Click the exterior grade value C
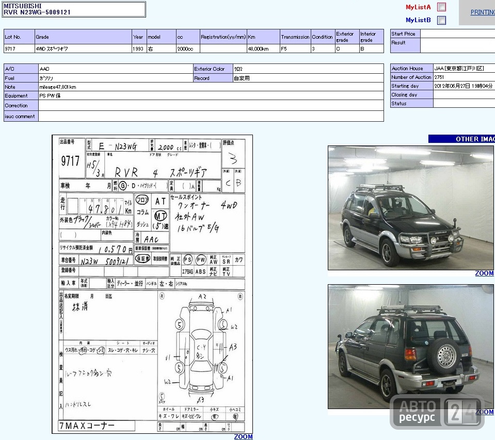This screenshot has height=440, width=495. 347,48
